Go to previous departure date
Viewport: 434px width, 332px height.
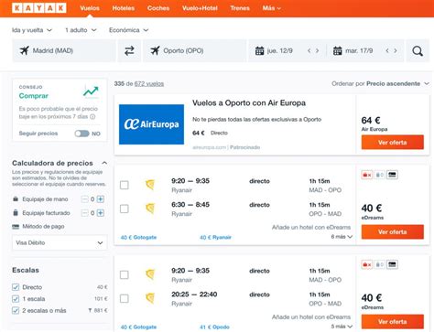(x=309, y=50)
